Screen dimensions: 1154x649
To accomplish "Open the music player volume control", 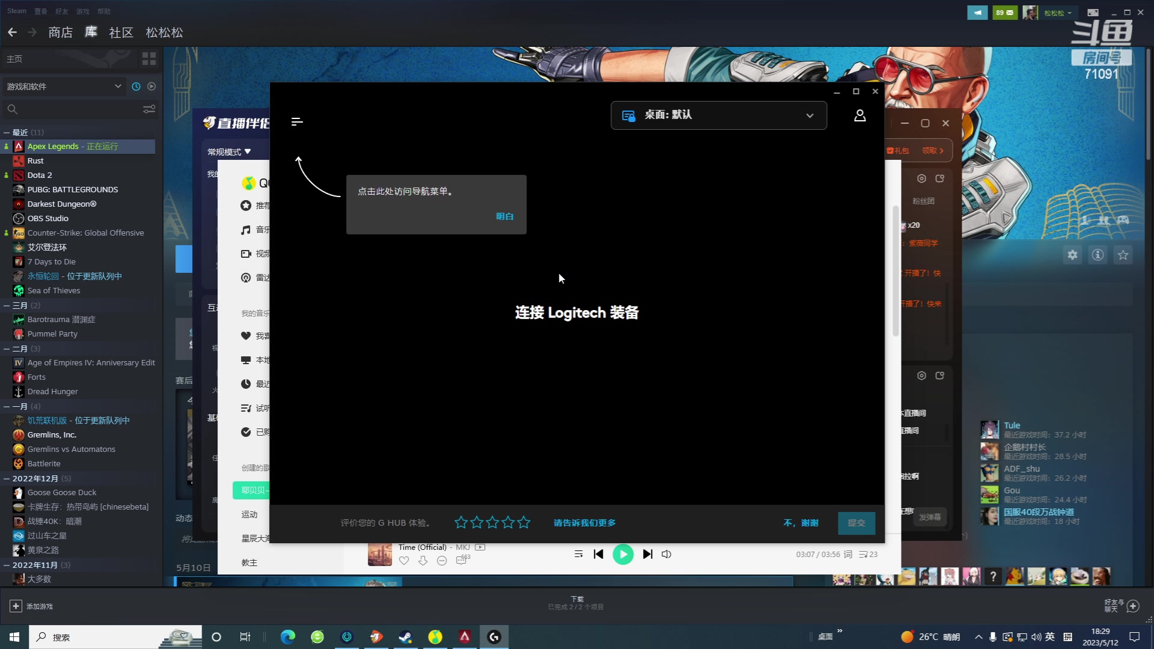I will pyautogui.click(x=667, y=554).
